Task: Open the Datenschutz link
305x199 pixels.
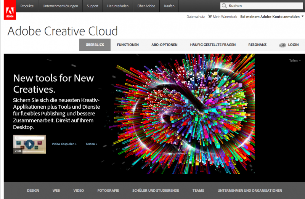Action: (x=196, y=17)
